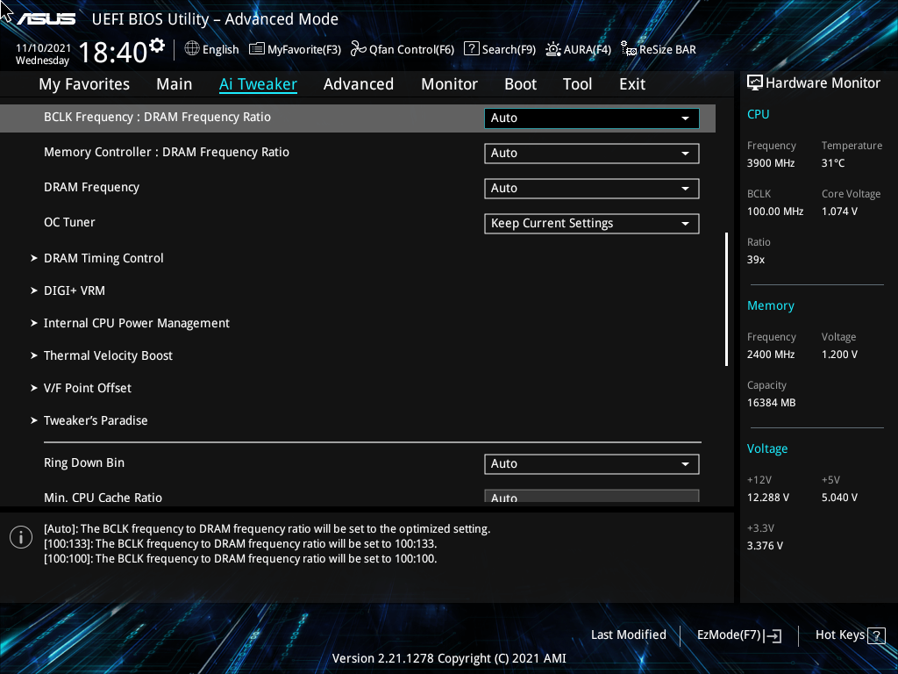Click the 18:40 clock display
Viewport: 898px width, 674px height.
click(x=113, y=52)
